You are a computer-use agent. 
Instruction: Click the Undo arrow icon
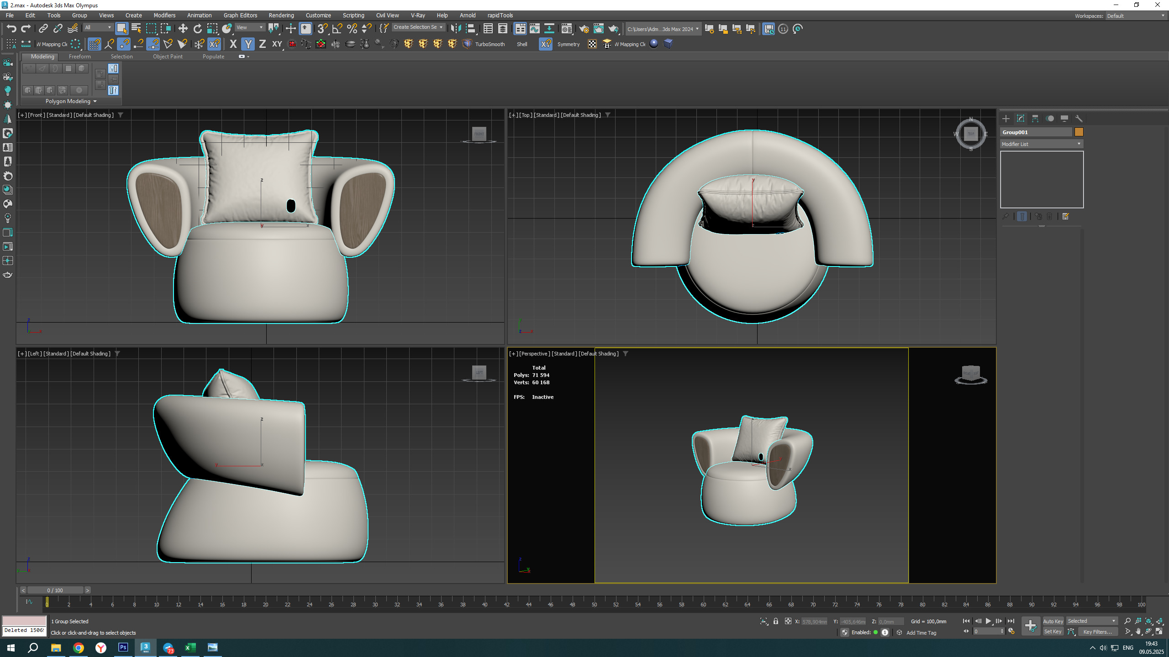[11, 29]
